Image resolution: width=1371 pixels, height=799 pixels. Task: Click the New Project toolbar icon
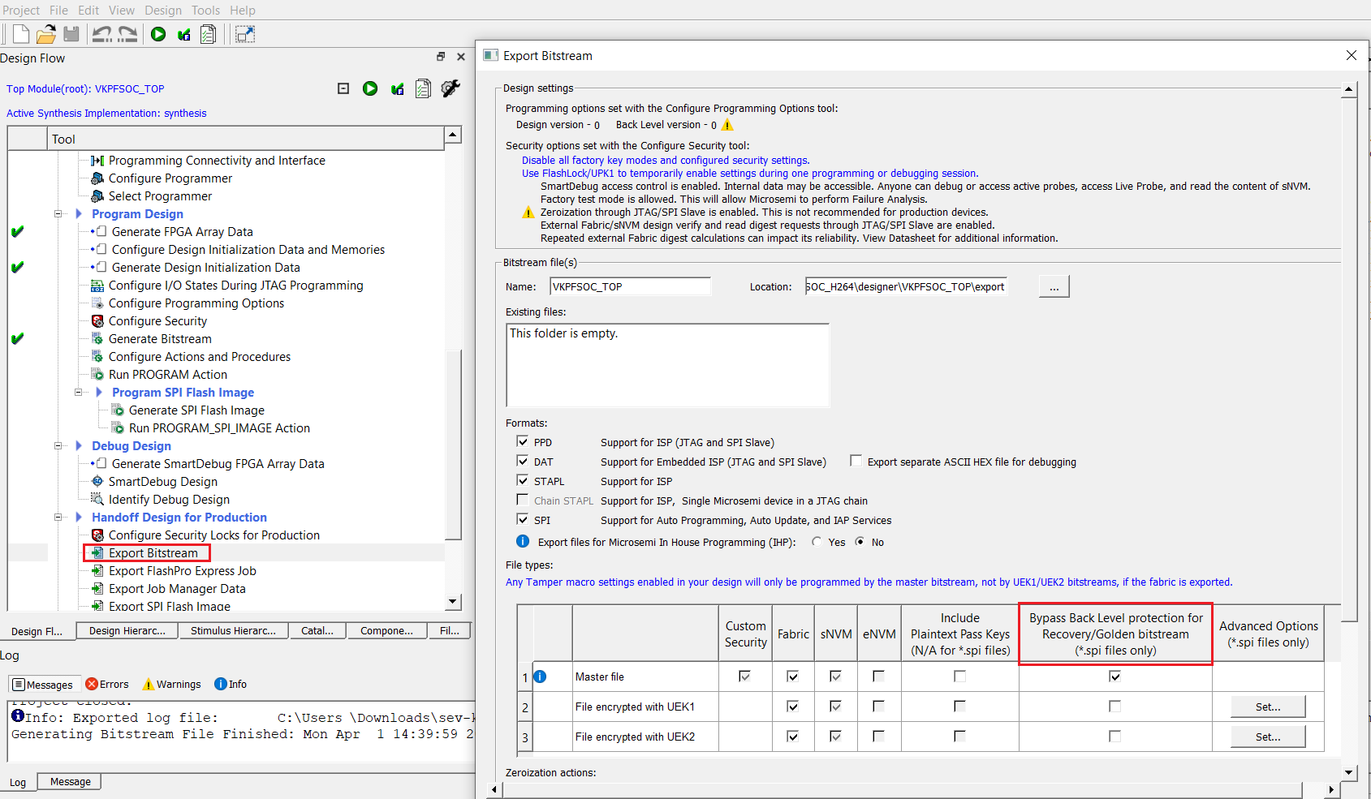[21, 34]
